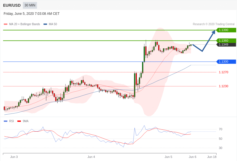Screen dimensions: 237x161
Task: Click the blue MA 50 legend swatch
Action: click(x=45, y=24)
